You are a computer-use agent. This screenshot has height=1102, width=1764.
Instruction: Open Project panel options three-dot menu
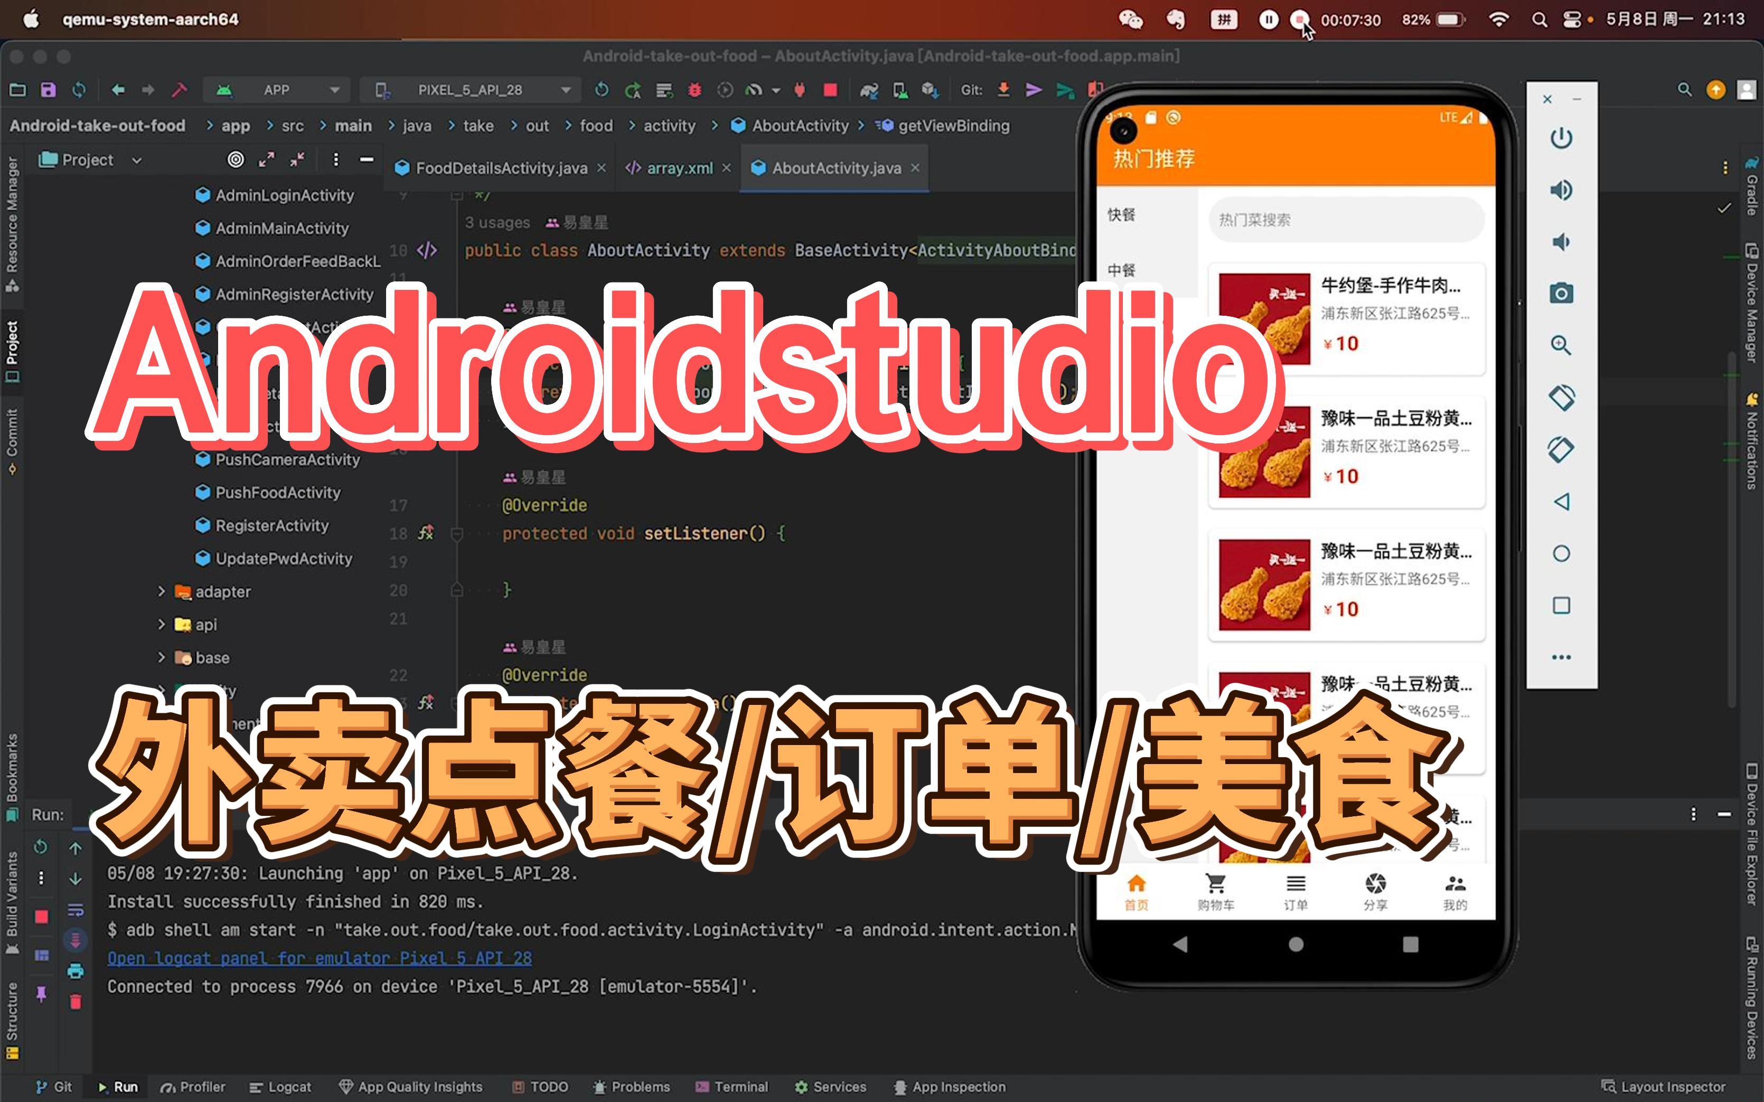pos(335,159)
